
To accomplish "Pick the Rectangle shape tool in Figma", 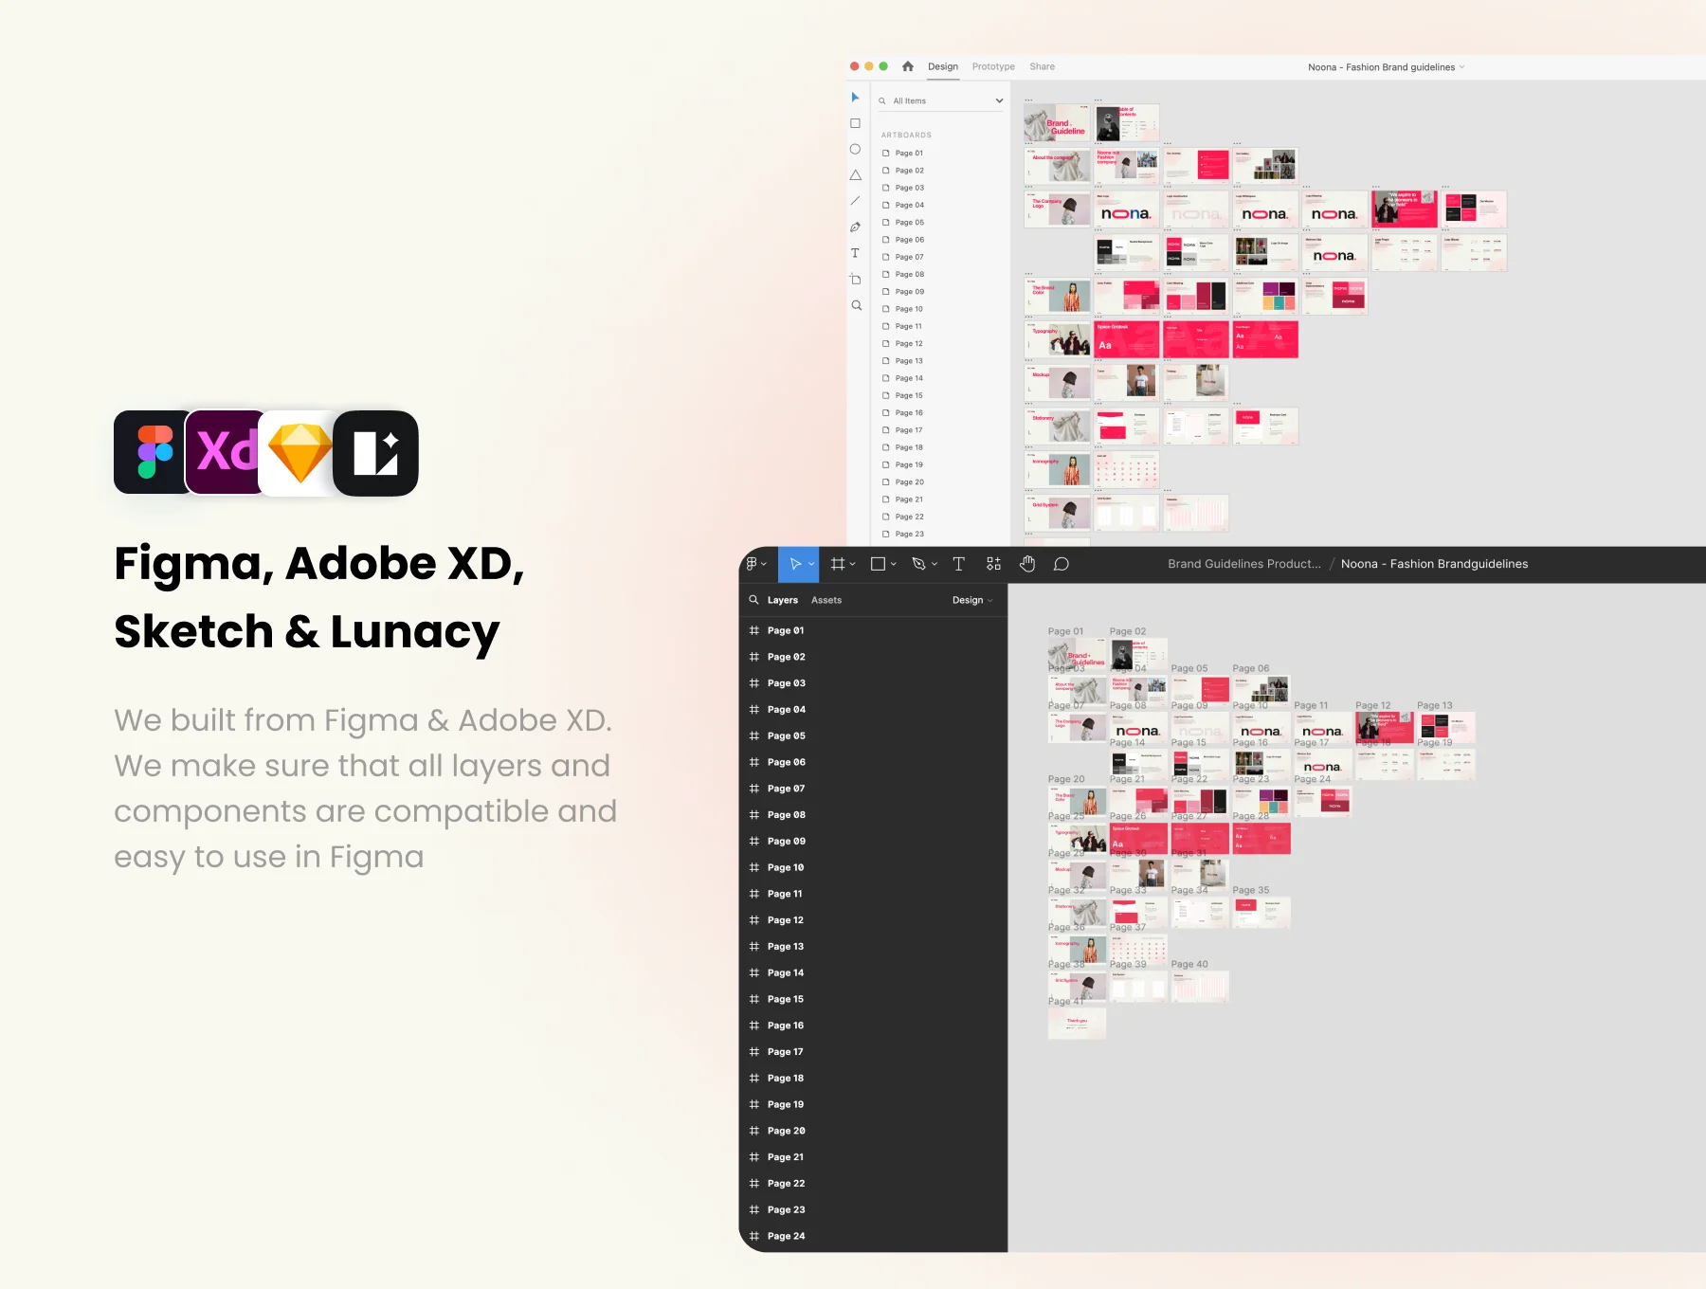I will click(878, 564).
